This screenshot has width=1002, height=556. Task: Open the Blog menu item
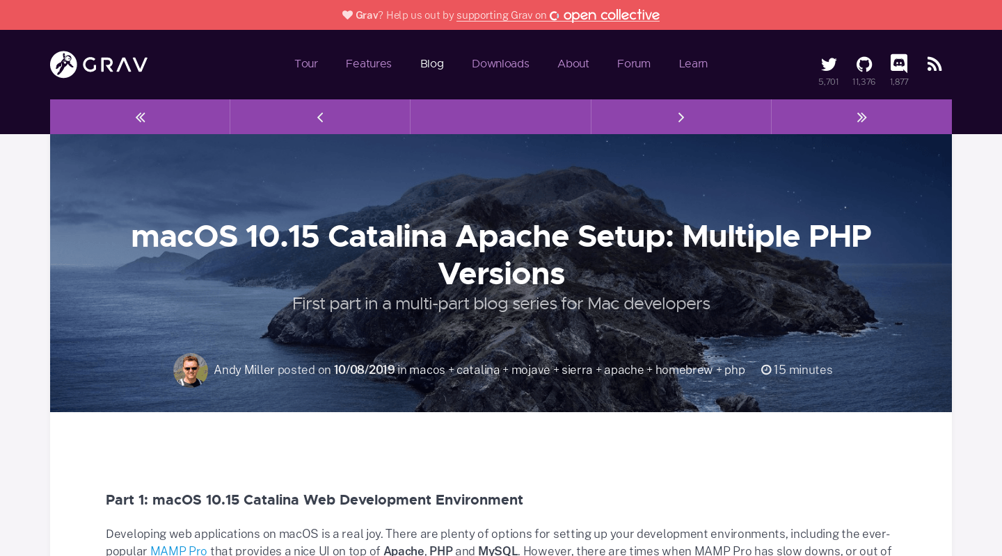tap(432, 64)
